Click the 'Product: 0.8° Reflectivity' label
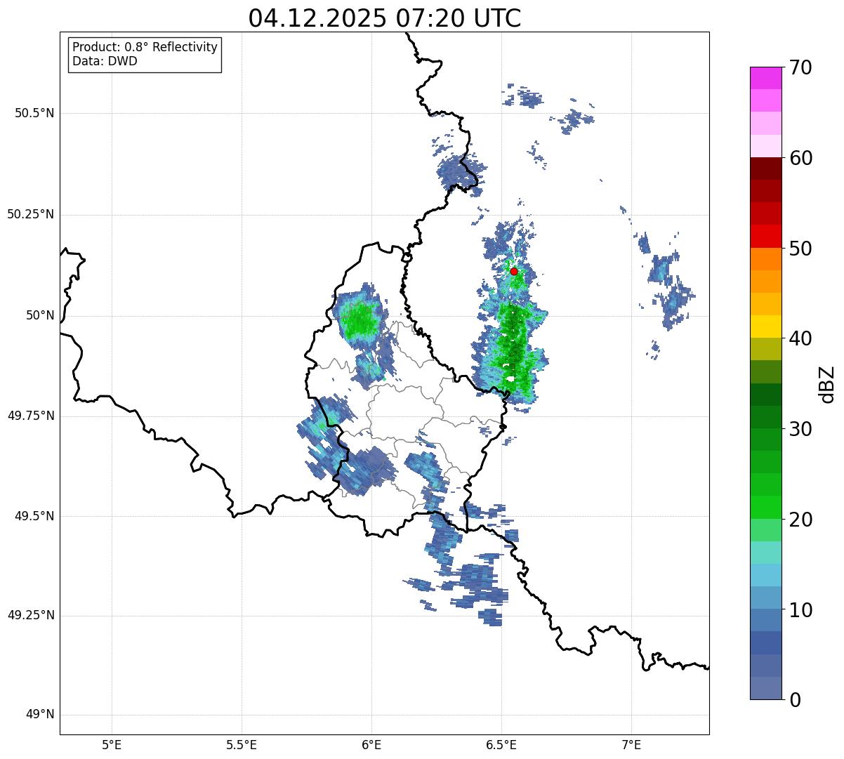This screenshot has width=844, height=759. click(x=145, y=47)
